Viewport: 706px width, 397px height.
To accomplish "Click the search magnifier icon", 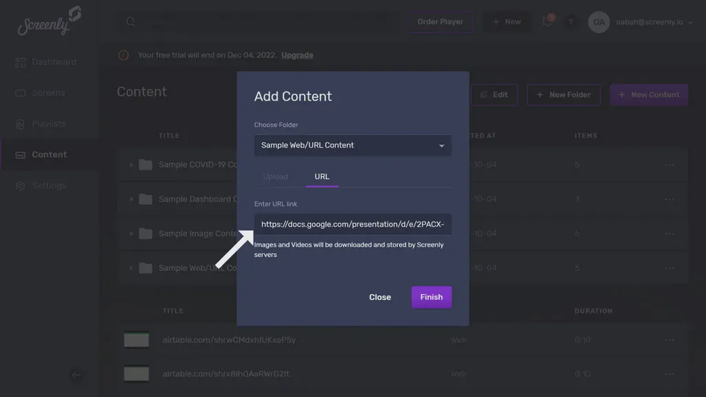I will [x=130, y=21].
